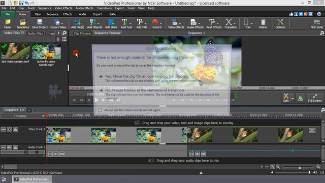Open the Transition dropdown arrow
Image resolution: width=325 pixels, height=183 pixels.
point(235,23)
